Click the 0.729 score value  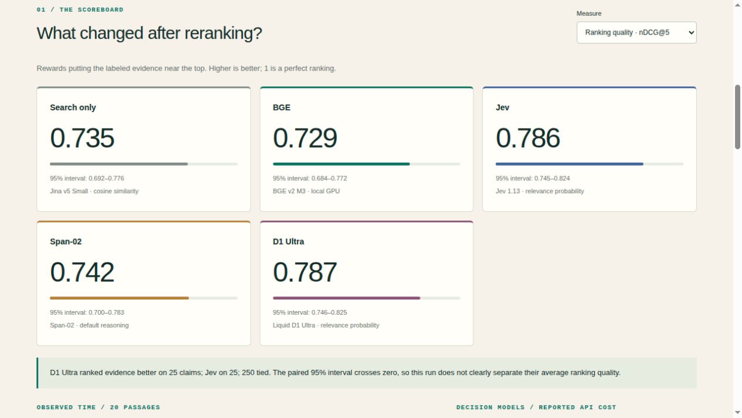305,138
